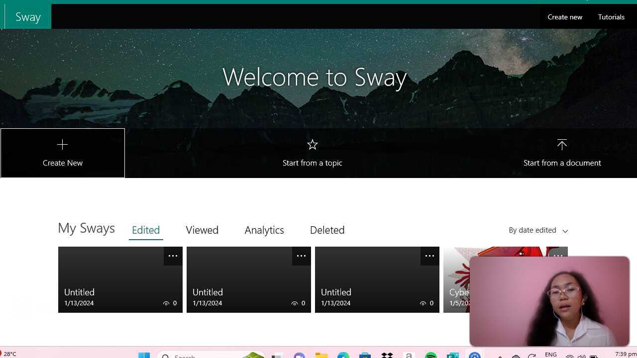The width and height of the screenshot is (637, 358).
Task: Open options menu on first Untitled Sway card
Action: [x=173, y=256]
